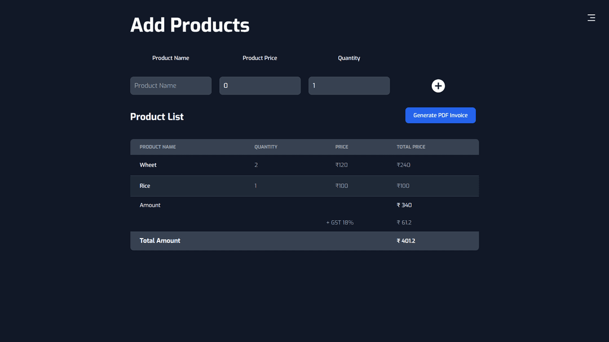
Task: Click the Product Price label
Action: [x=260, y=58]
